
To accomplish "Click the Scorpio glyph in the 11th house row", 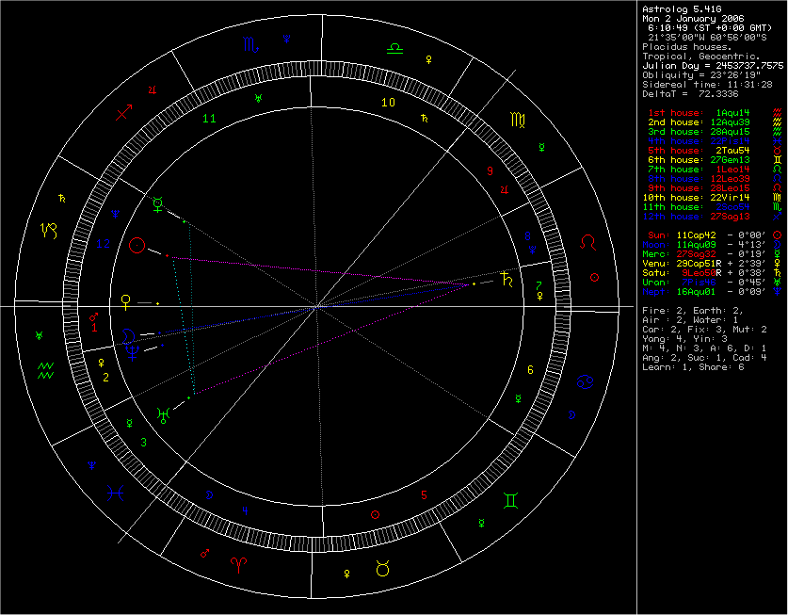I will (x=777, y=206).
